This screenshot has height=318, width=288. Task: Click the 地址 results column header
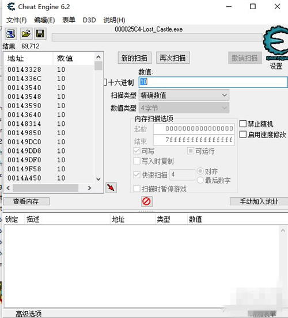pos(29,59)
